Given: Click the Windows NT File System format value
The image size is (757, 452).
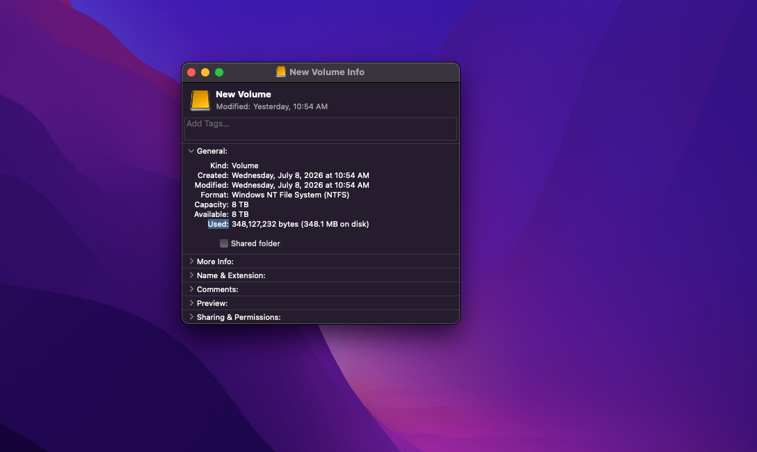Looking at the screenshot, I should [x=290, y=195].
